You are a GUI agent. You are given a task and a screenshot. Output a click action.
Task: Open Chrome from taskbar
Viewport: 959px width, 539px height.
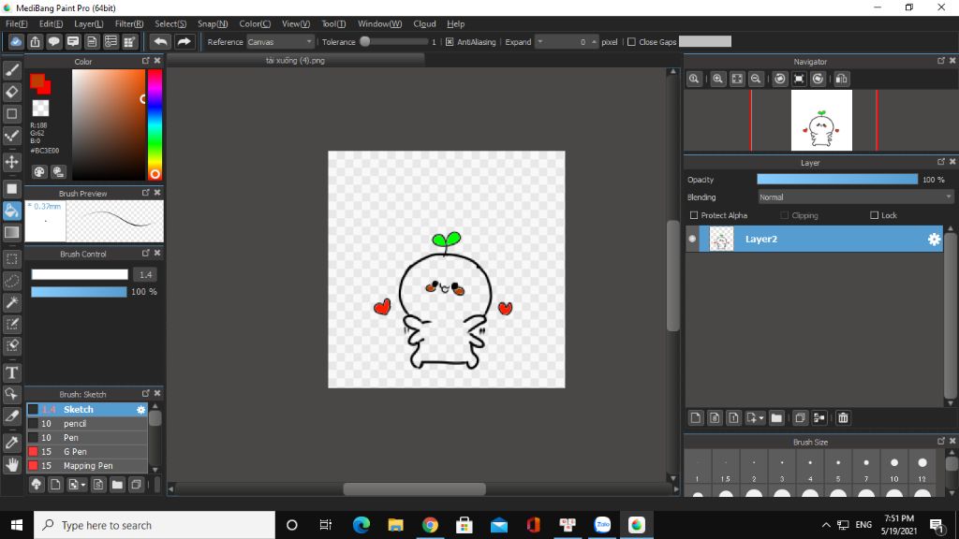point(430,525)
